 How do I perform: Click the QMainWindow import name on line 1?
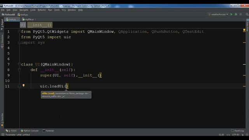point(100,31)
